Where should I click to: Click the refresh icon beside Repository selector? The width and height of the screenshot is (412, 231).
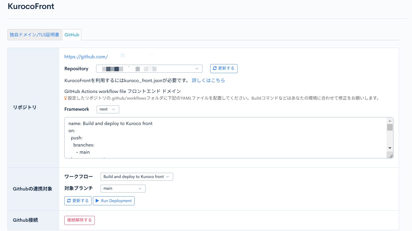pos(215,68)
